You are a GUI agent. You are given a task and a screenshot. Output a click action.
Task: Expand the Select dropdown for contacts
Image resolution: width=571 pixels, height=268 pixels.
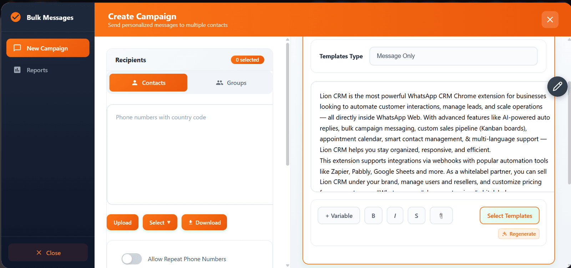pyautogui.click(x=160, y=222)
